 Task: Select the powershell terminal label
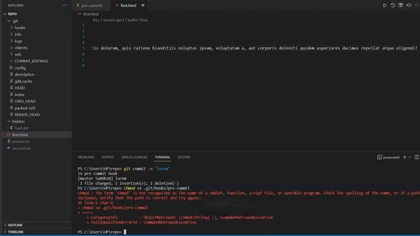pos(391,157)
